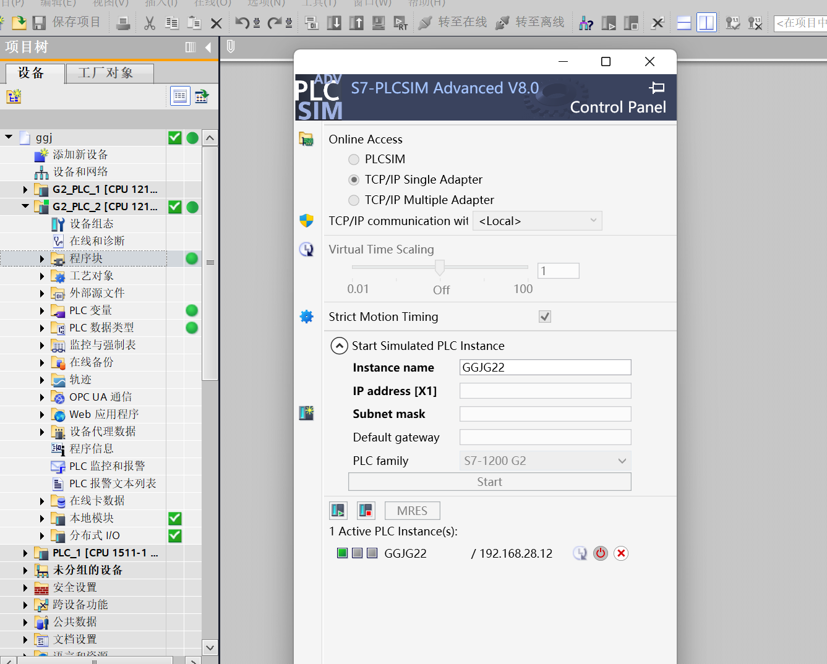Click 转至离线 go offline button
Viewport: 827px width, 664px height.
pos(530,23)
